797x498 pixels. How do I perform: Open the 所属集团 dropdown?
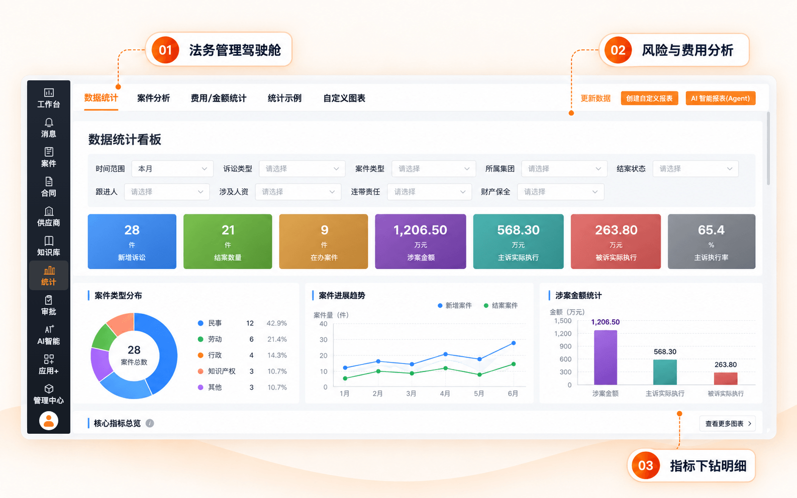(x=564, y=169)
